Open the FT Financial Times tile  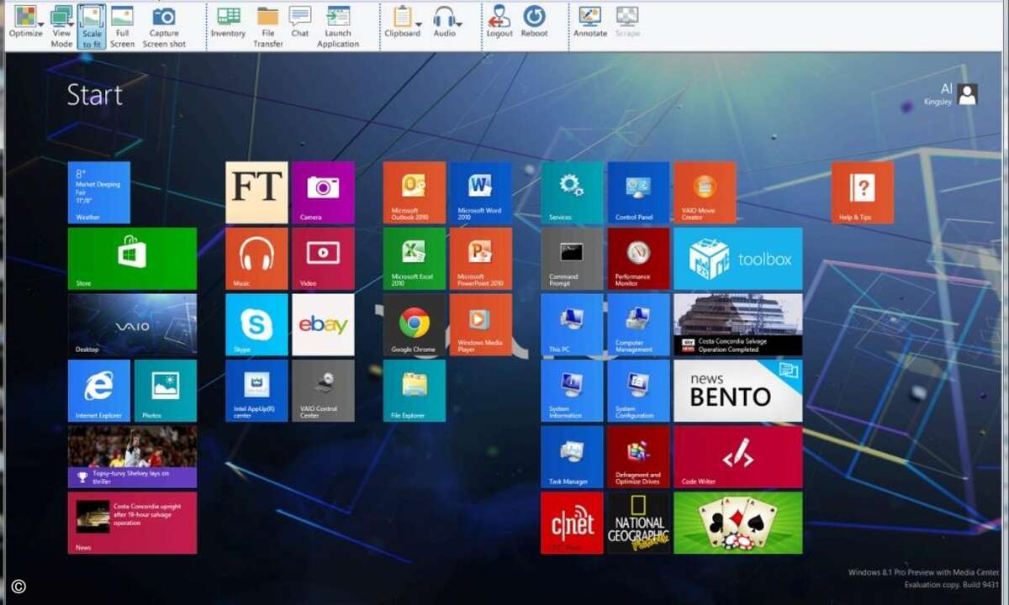click(256, 192)
